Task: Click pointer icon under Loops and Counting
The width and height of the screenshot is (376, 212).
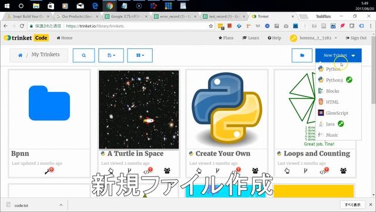Action: [287, 171]
